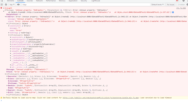Click the warning triangle icon beside DevTools message

[x=1, y=98]
